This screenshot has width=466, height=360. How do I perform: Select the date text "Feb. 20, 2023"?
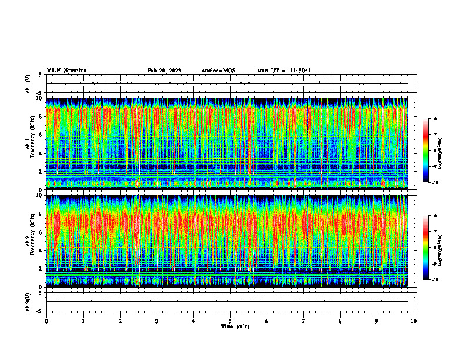point(164,71)
